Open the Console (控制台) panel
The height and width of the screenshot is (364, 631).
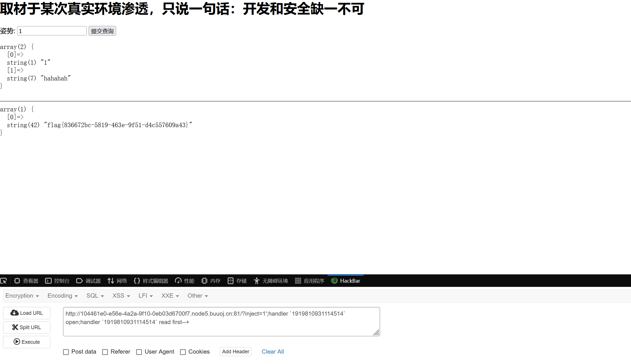57,281
